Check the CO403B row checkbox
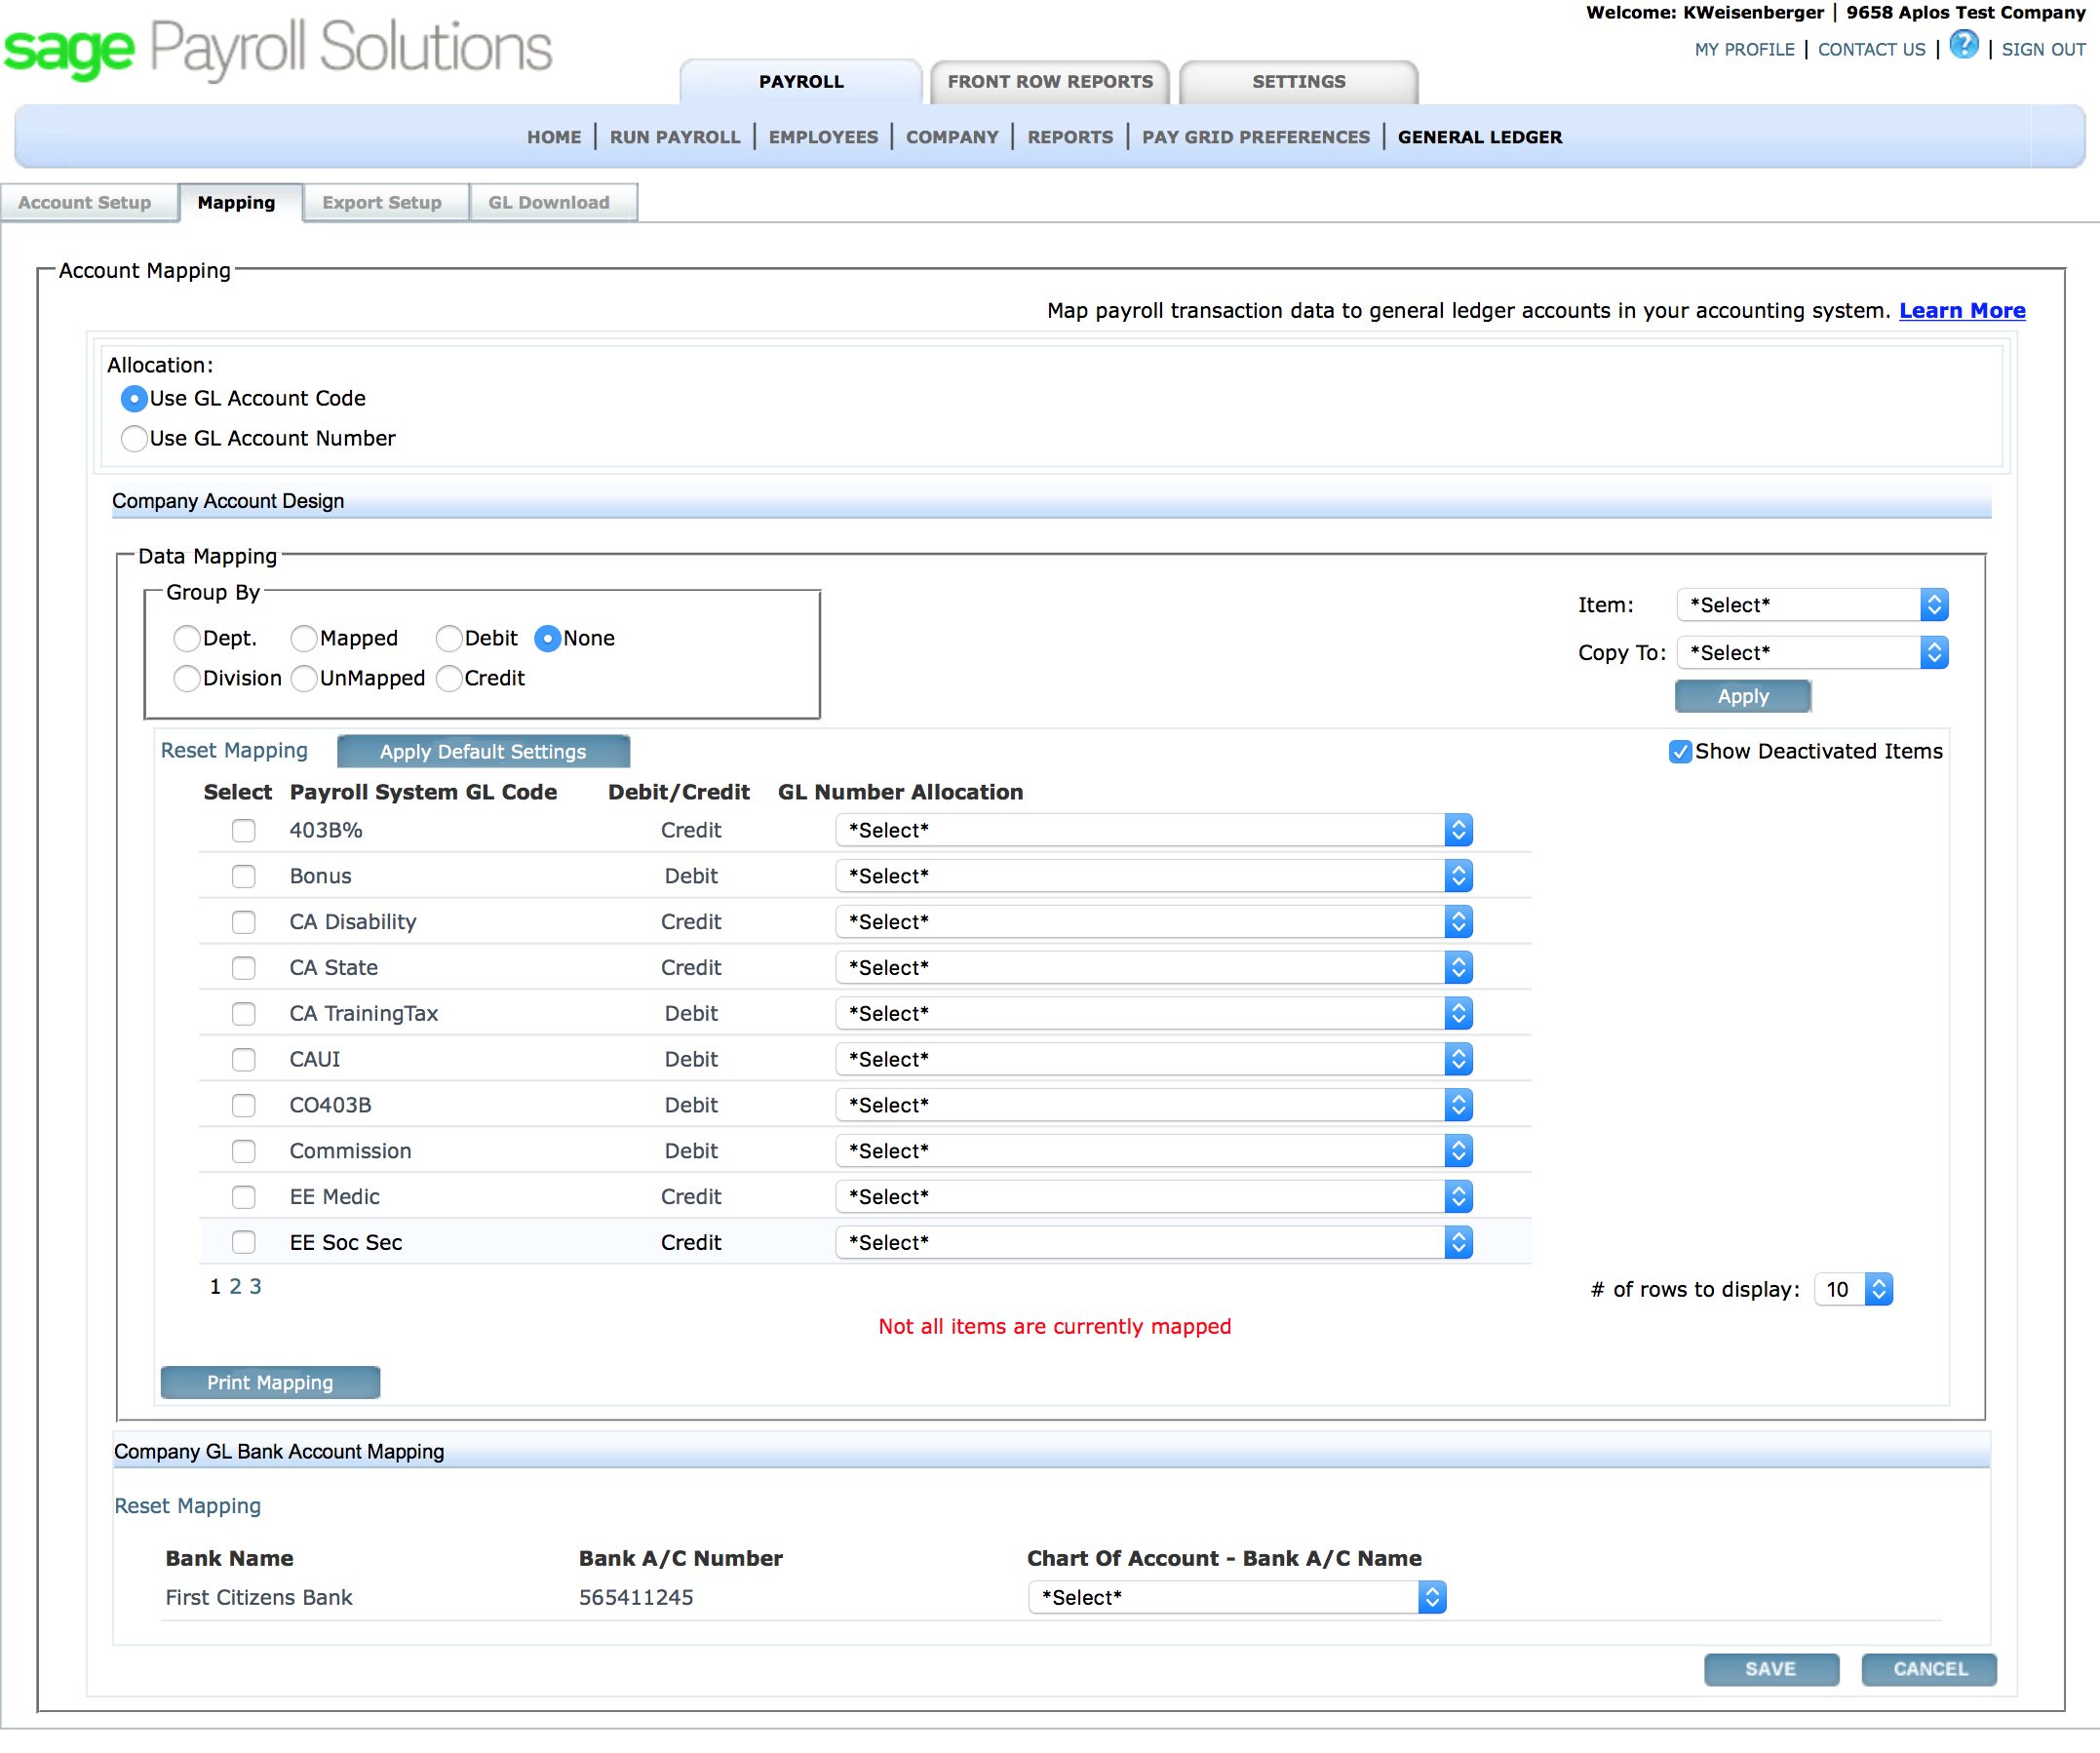The image size is (2100, 1753). coord(243,1105)
